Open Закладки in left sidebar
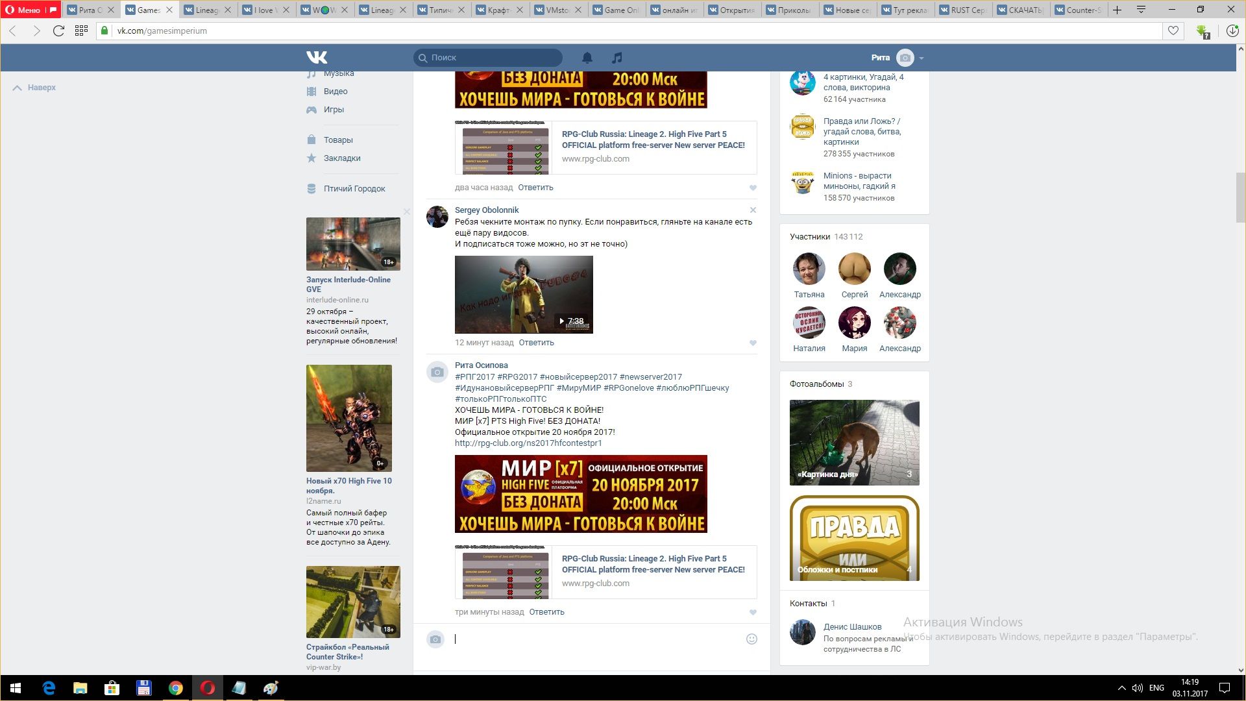This screenshot has height=701, width=1246. click(x=342, y=158)
